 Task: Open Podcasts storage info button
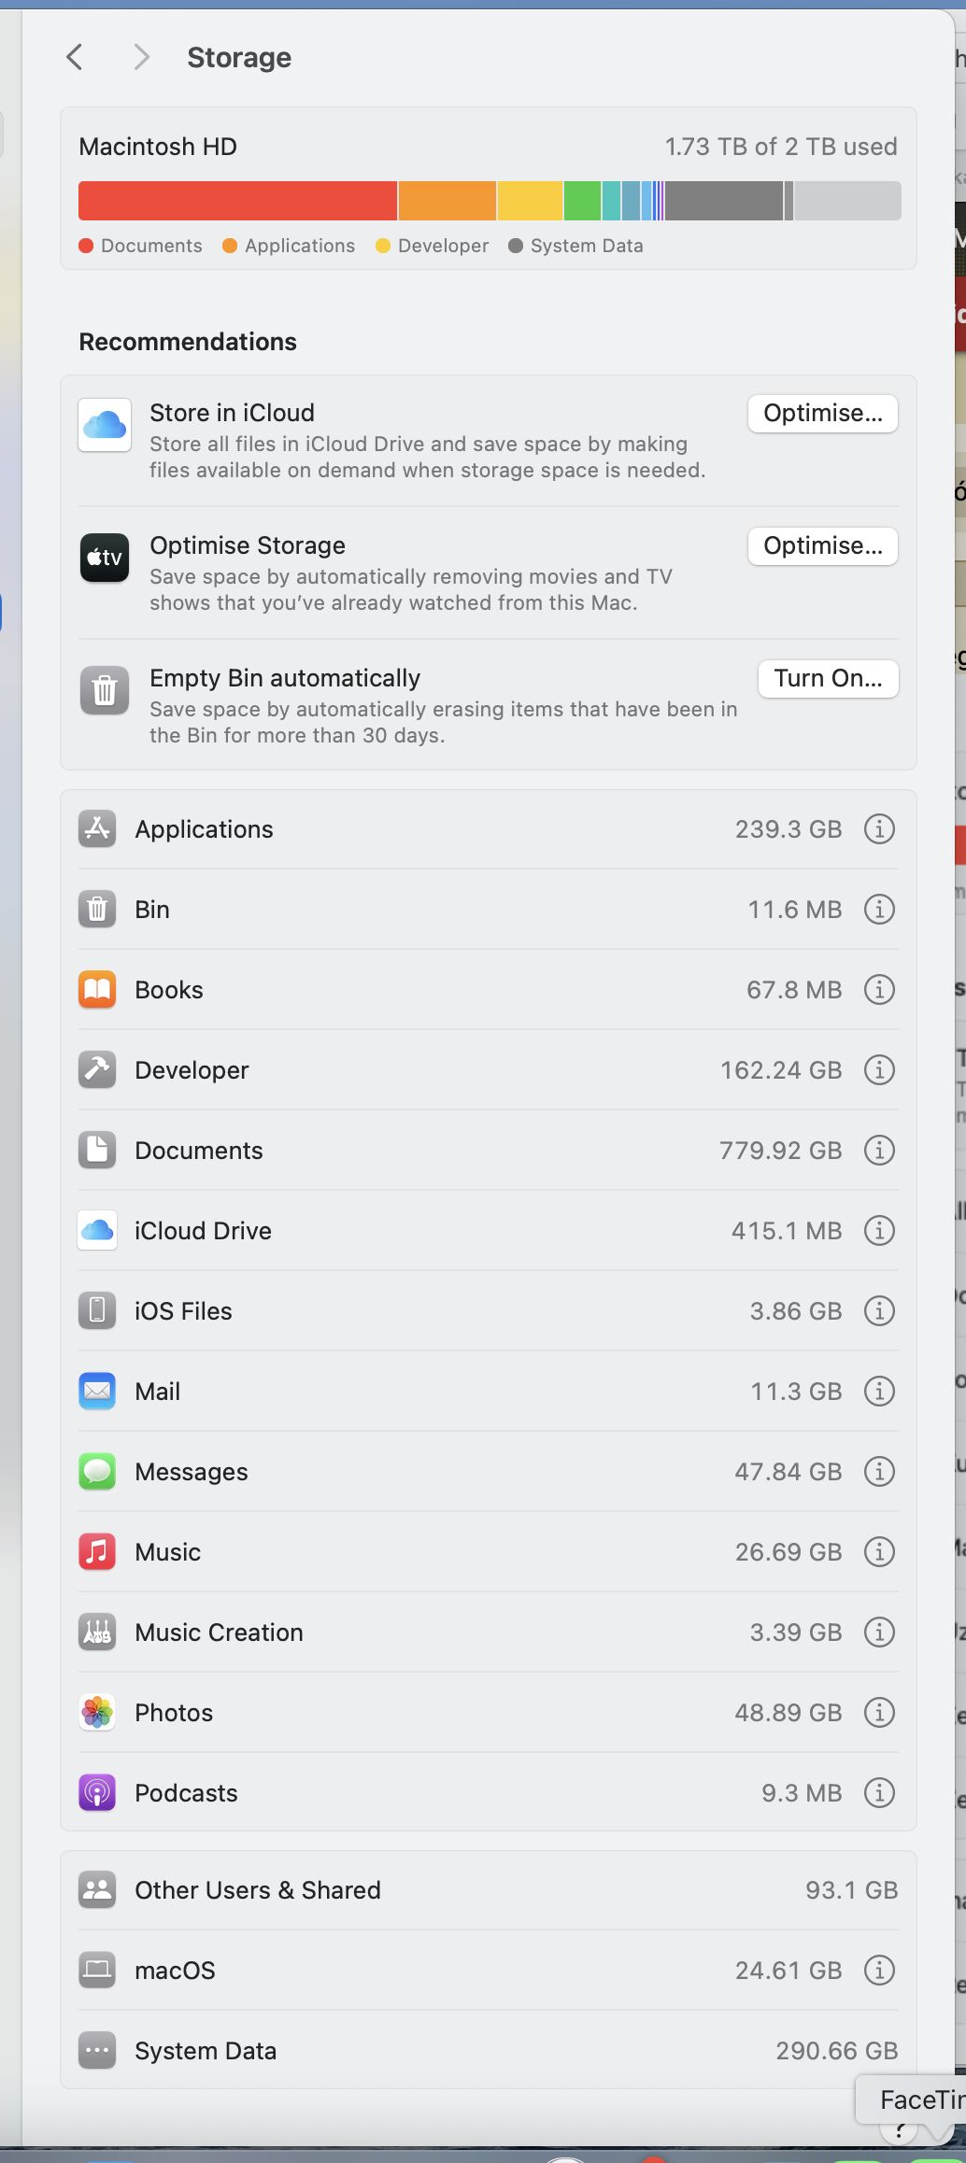point(879,1792)
